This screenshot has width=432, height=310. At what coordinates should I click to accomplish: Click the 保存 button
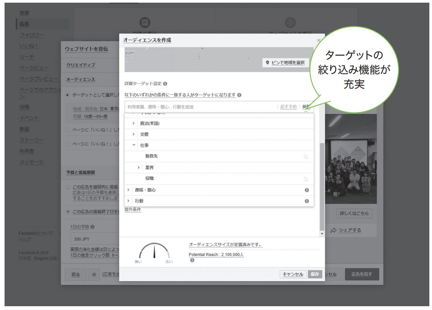[315, 274]
